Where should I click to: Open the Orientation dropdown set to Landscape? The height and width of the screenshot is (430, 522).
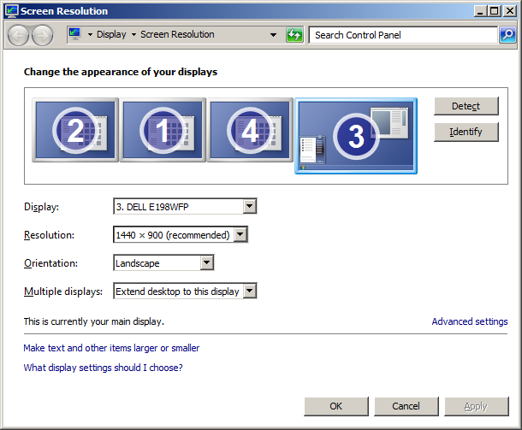(163, 263)
